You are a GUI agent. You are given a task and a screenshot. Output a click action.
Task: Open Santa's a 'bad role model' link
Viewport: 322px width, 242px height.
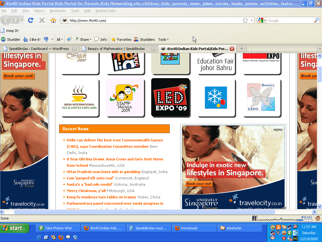pyautogui.click(x=90, y=184)
